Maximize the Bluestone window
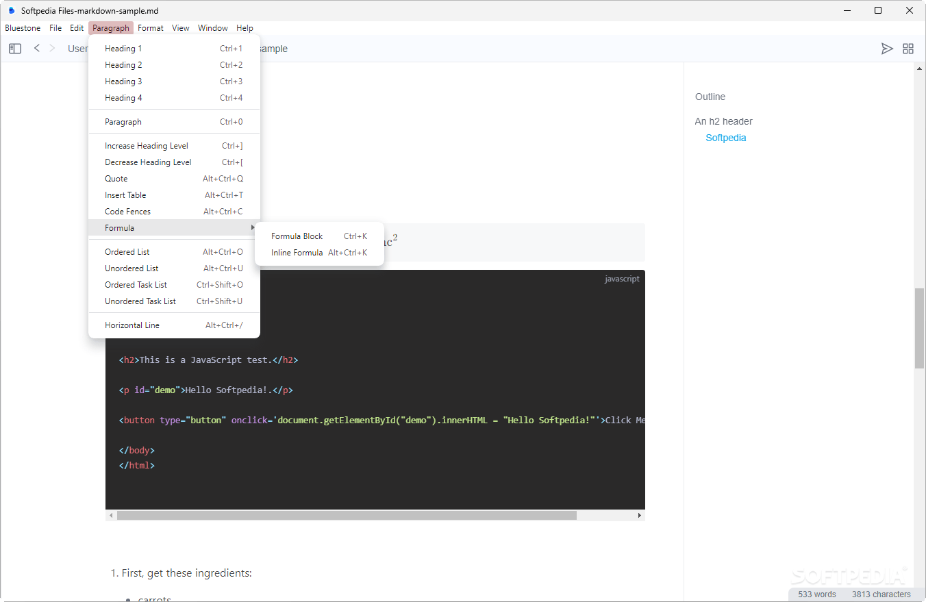This screenshot has height=602, width=926. coord(878,10)
